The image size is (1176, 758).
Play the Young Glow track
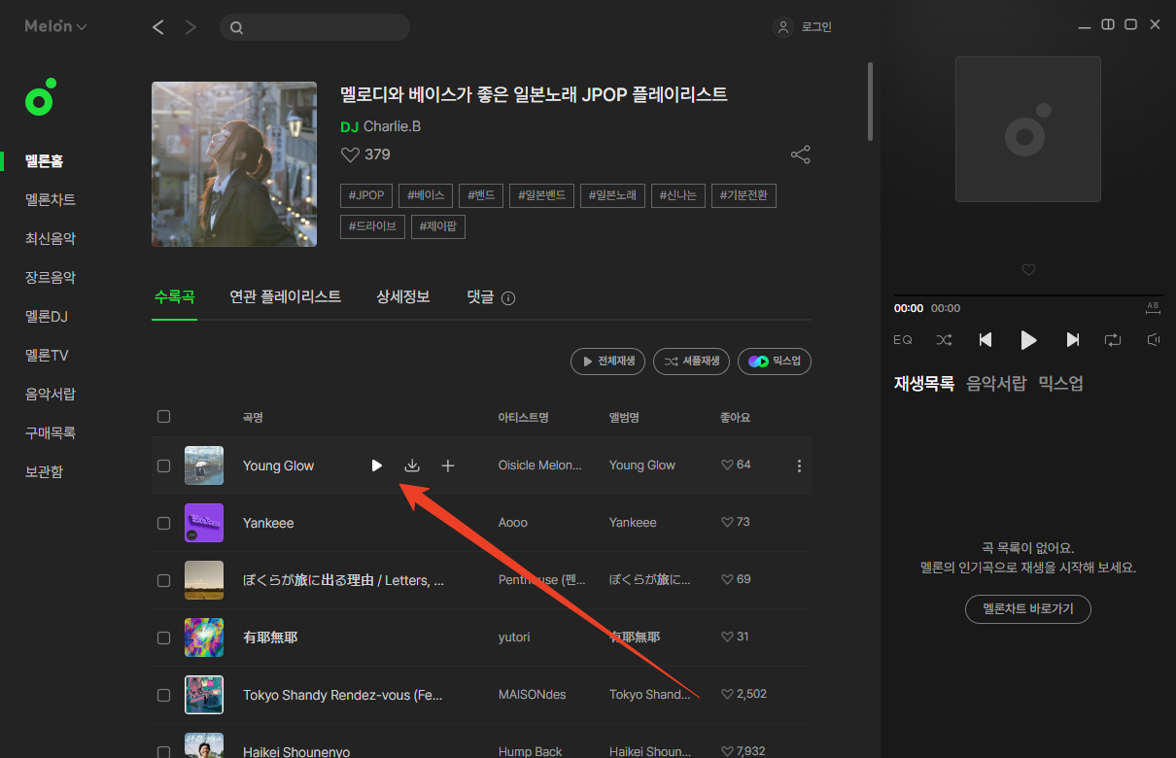[x=377, y=465]
